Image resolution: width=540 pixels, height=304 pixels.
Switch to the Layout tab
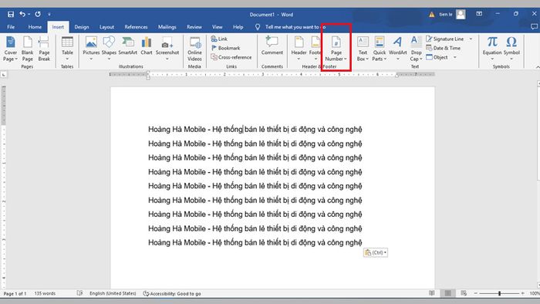[106, 27]
